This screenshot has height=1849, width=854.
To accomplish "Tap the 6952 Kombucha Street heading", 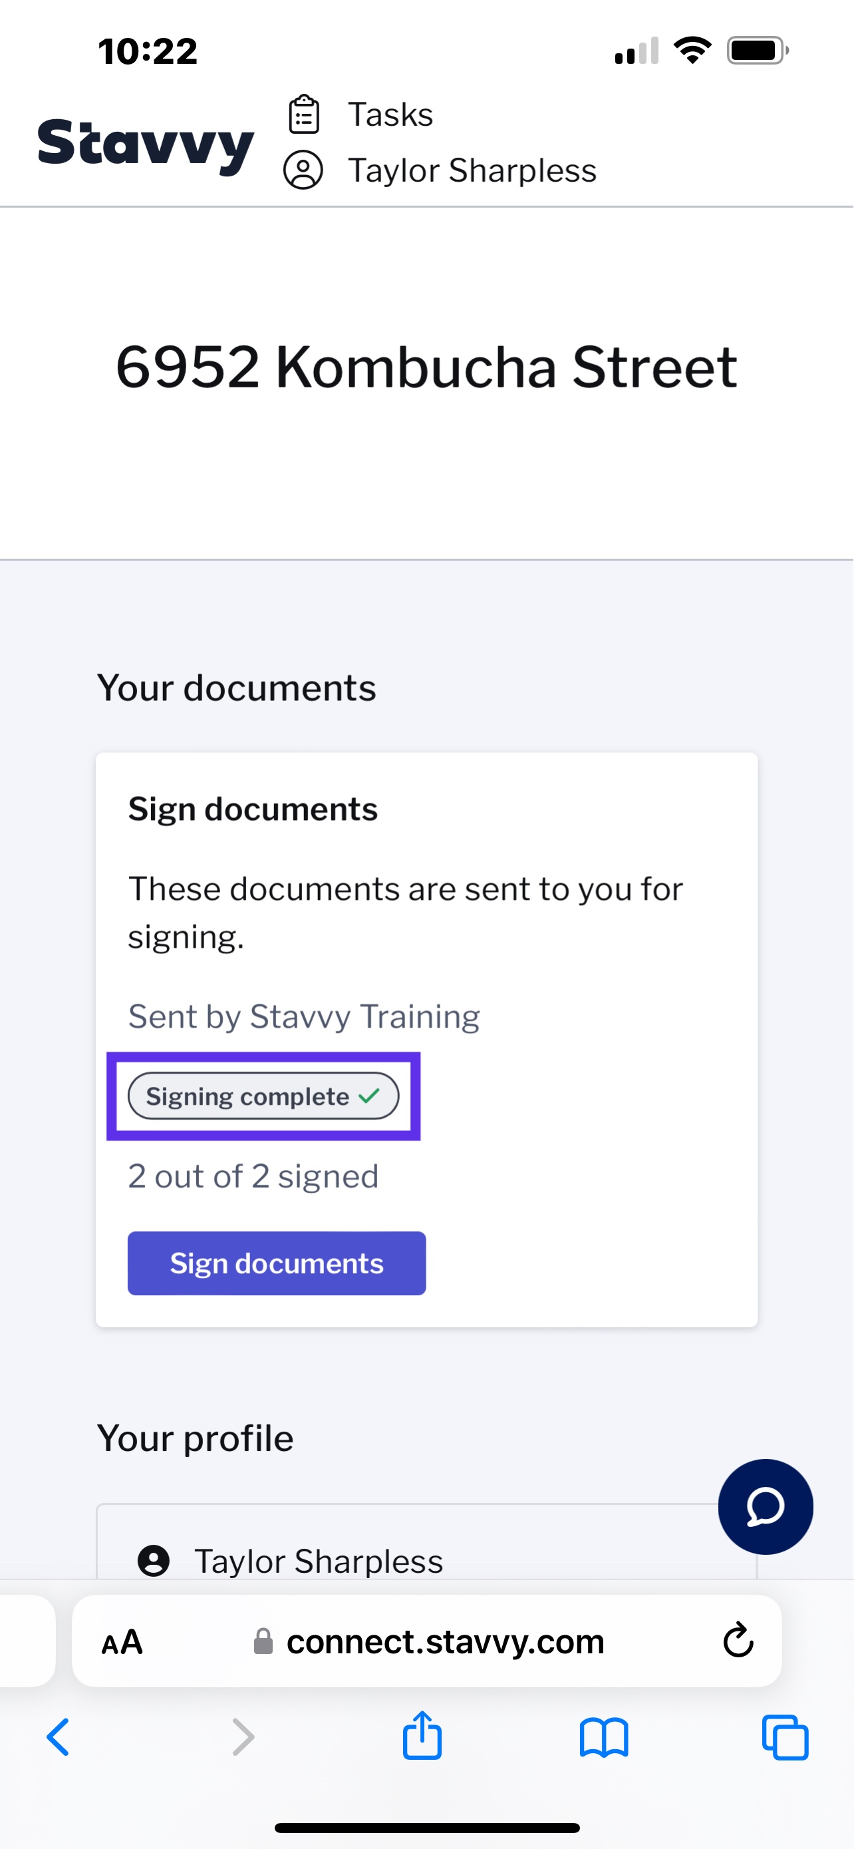I will [426, 367].
